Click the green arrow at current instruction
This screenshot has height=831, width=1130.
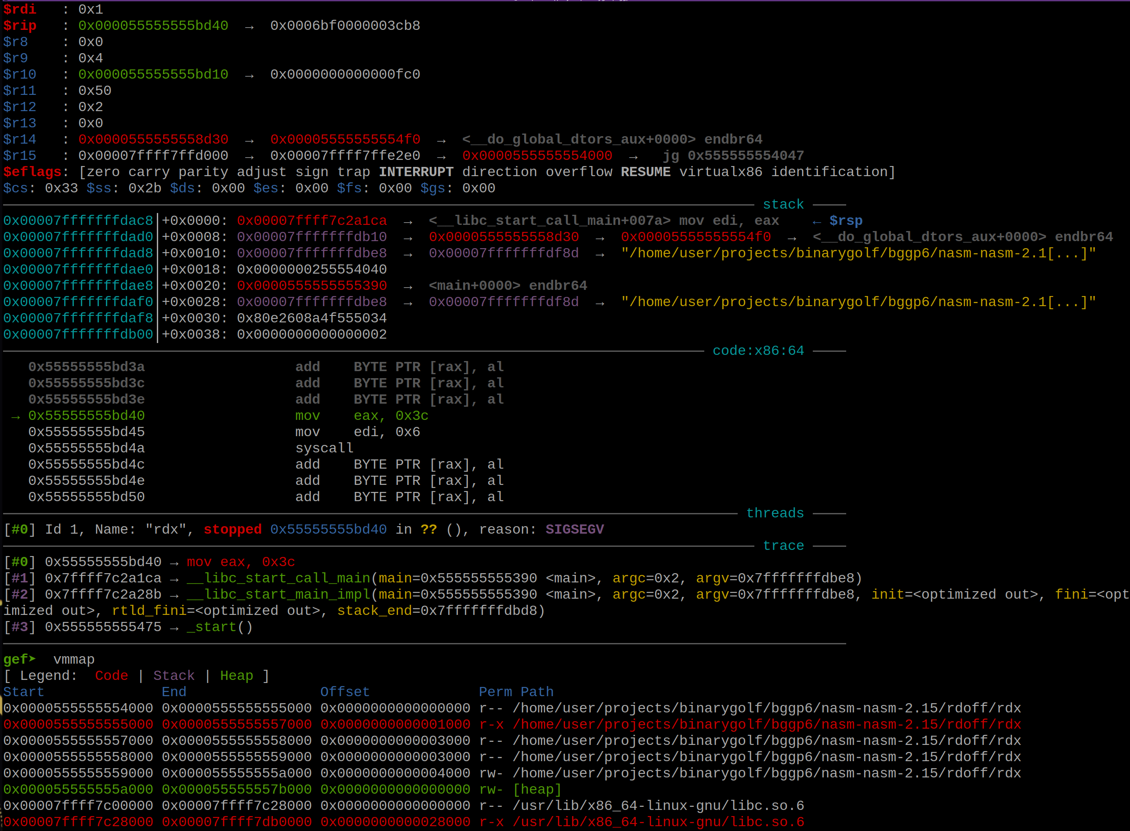point(15,416)
